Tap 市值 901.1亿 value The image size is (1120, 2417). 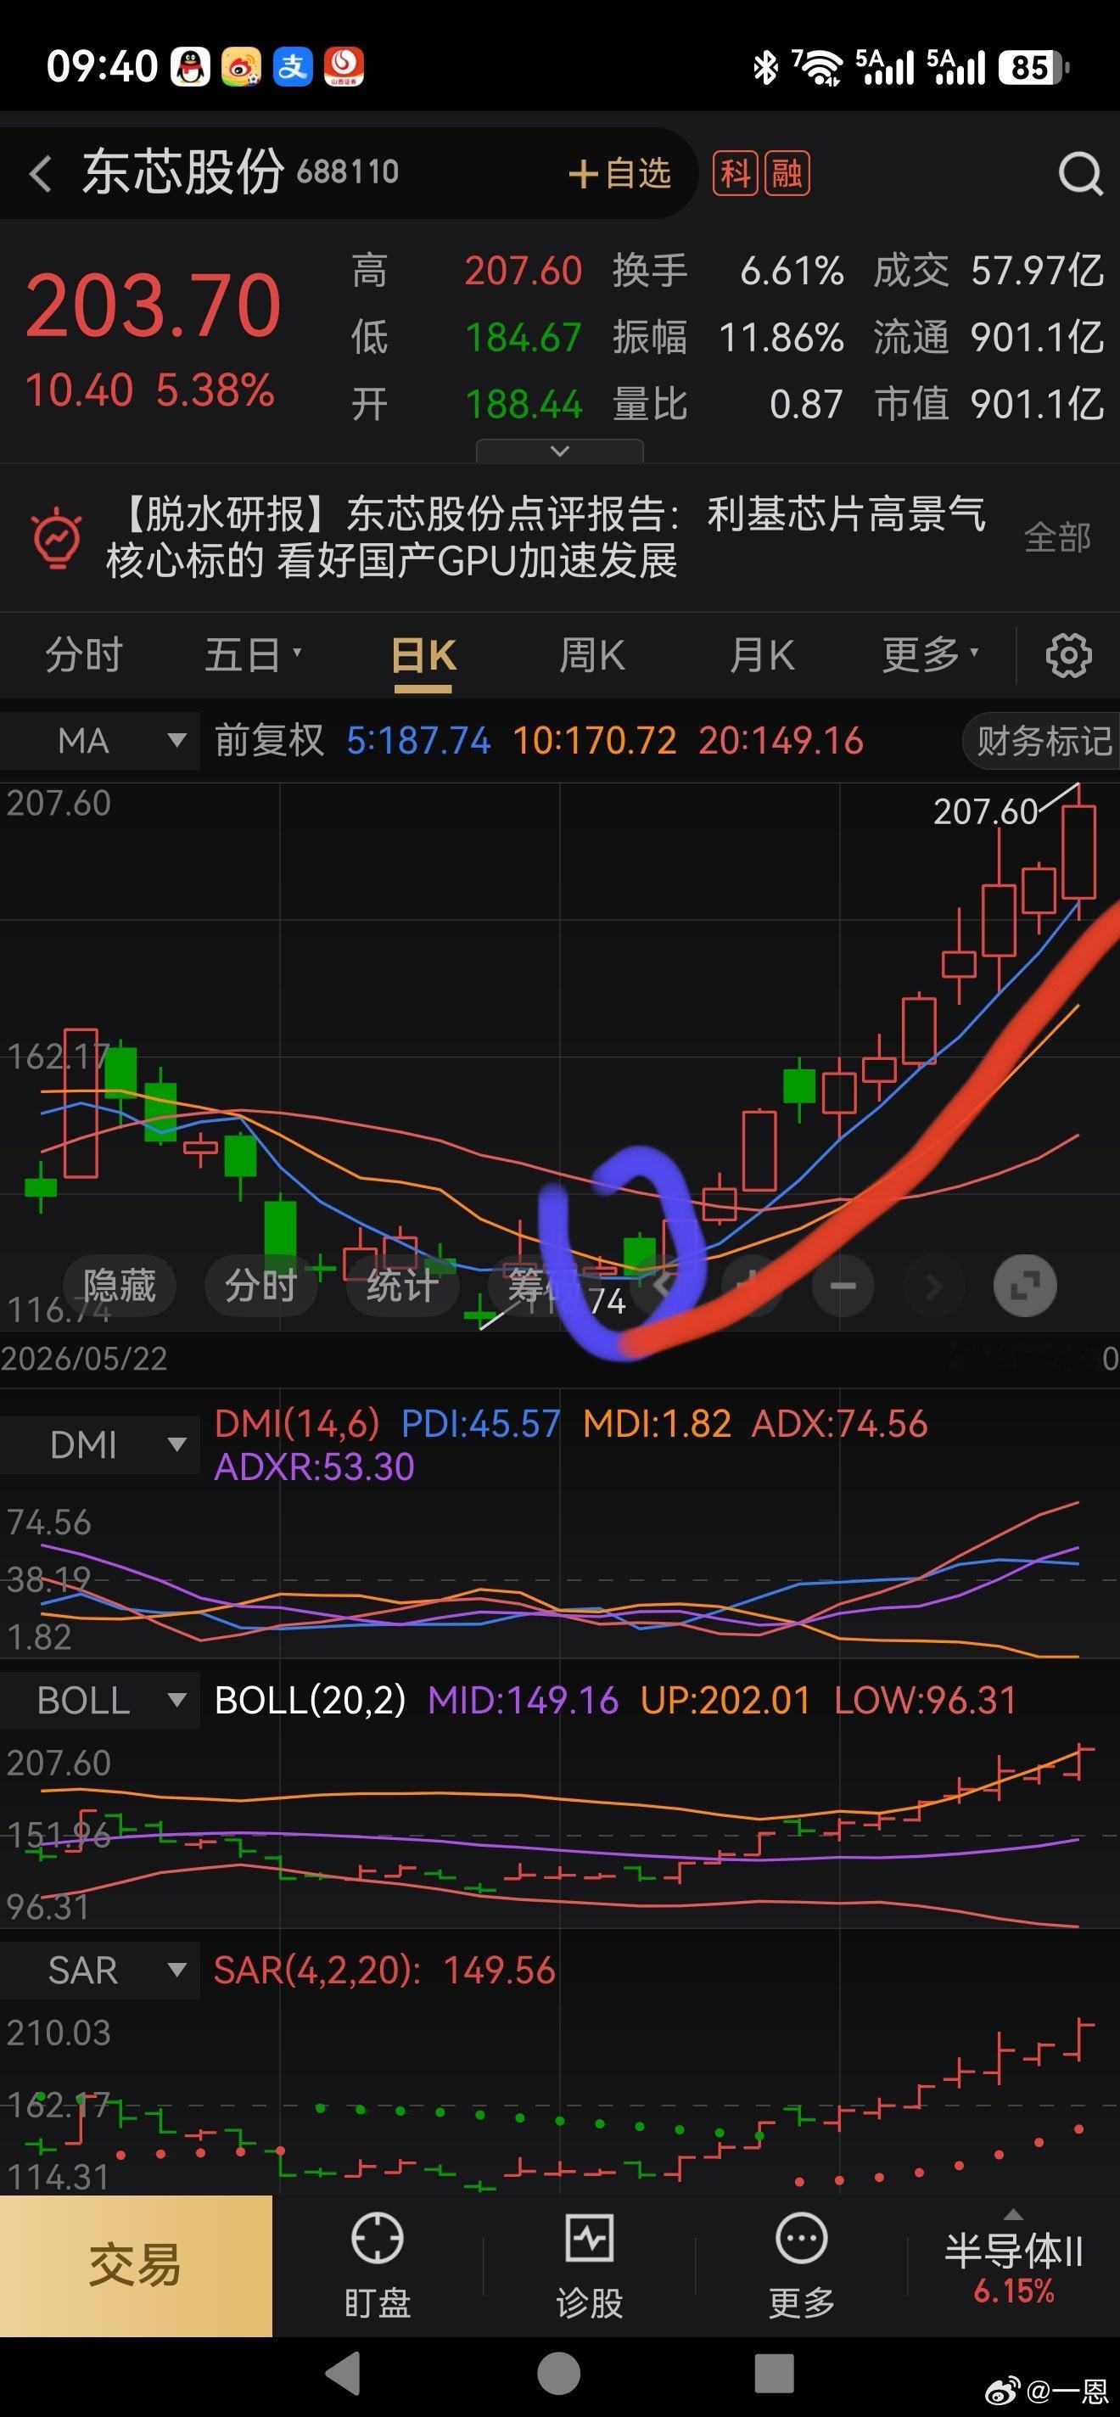pyautogui.click(x=1037, y=405)
